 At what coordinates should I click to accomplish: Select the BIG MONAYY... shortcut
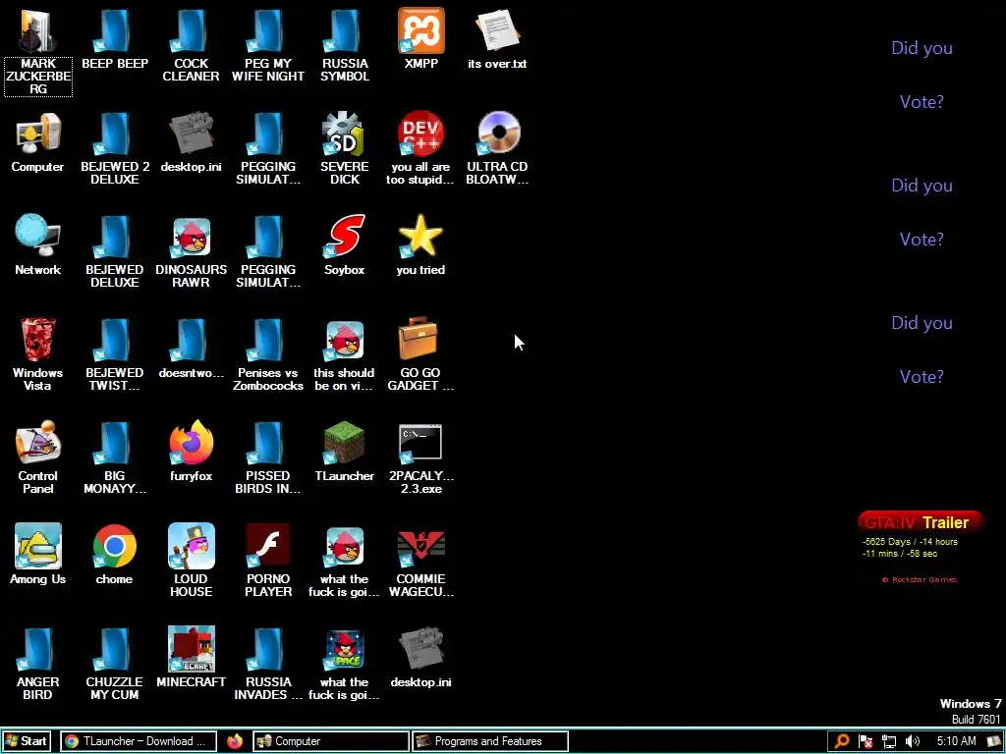115,444
